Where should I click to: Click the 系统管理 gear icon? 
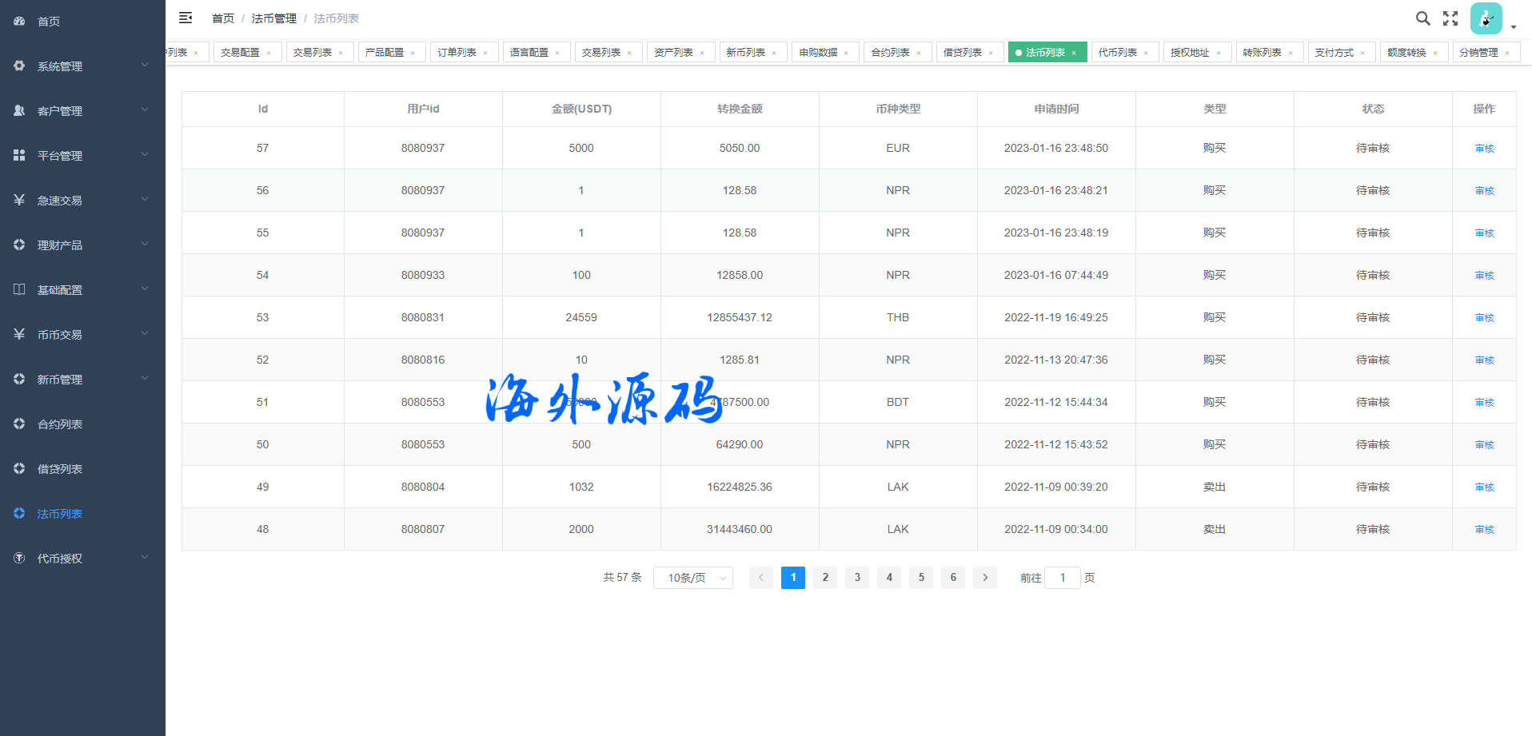click(x=19, y=66)
